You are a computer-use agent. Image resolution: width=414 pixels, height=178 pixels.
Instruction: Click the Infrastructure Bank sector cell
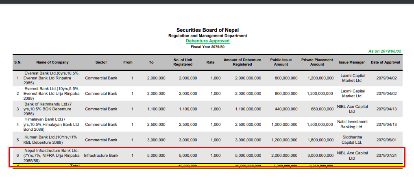click(x=101, y=156)
